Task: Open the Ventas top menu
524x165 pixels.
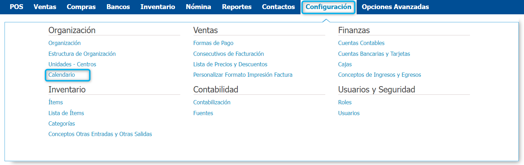Action: click(x=45, y=7)
